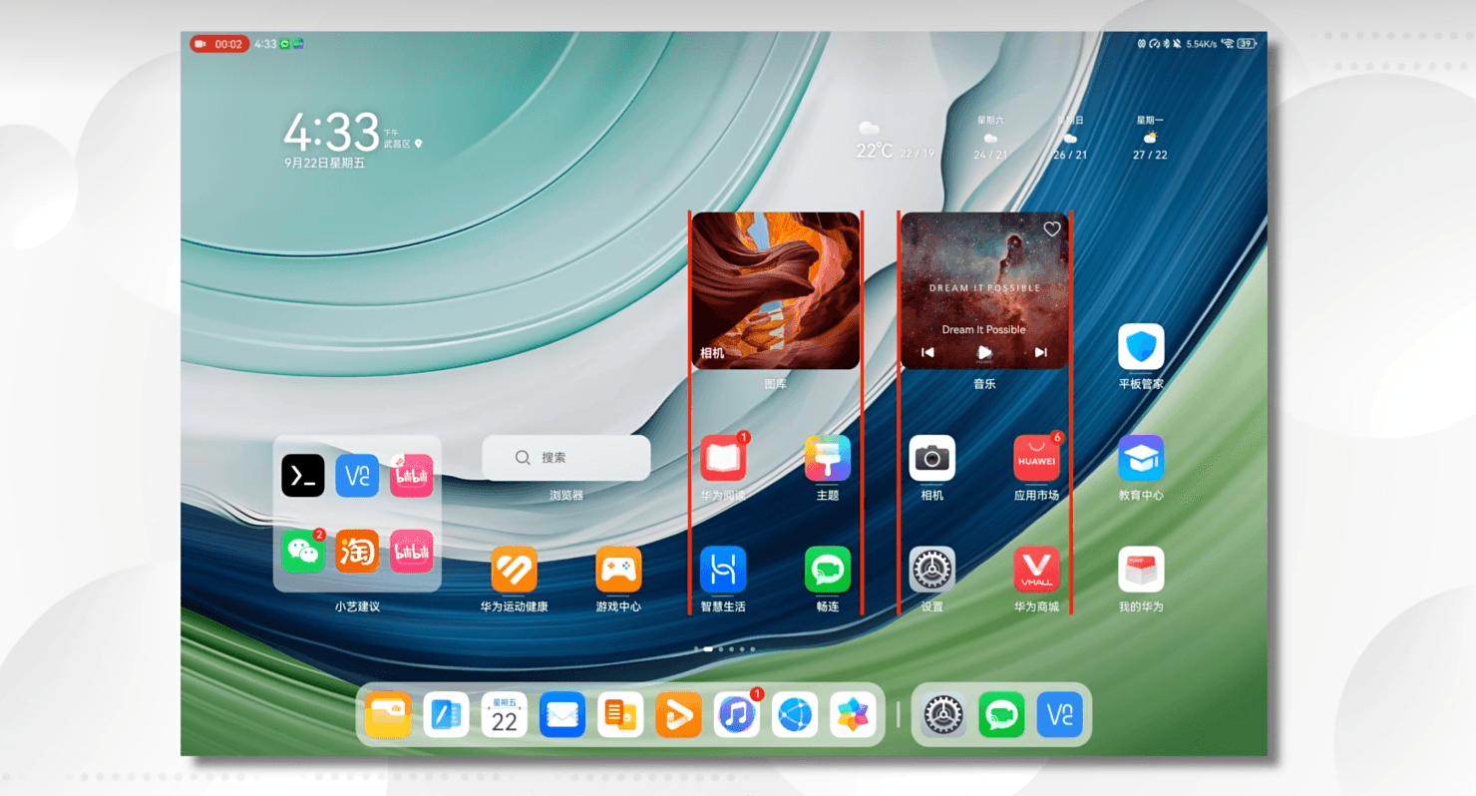Open the terminal app in the 小艺建议 folder
This screenshot has width=1476, height=796.
303,475
